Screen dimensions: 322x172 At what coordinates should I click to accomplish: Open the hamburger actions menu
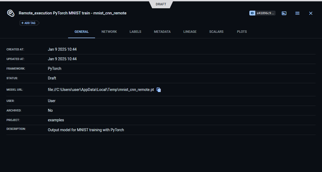pos(297,13)
